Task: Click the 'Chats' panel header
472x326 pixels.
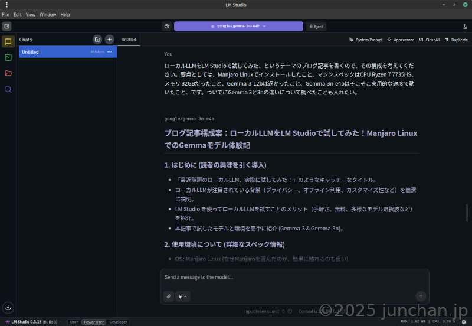Action: (x=25, y=40)
